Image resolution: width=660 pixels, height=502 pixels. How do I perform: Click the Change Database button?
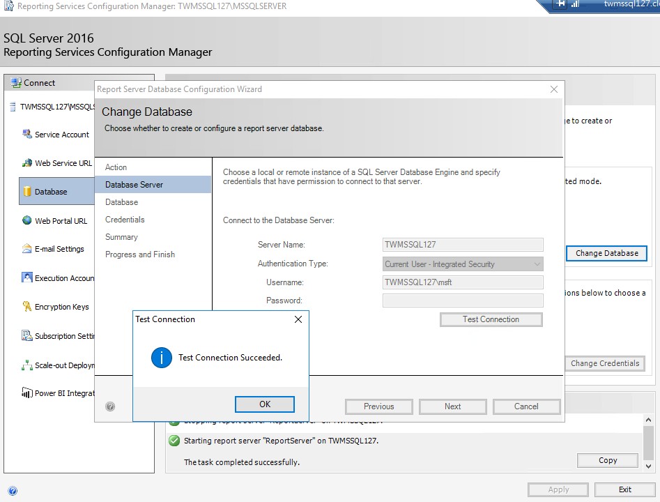pyautogui.click(x=606, y=253)
